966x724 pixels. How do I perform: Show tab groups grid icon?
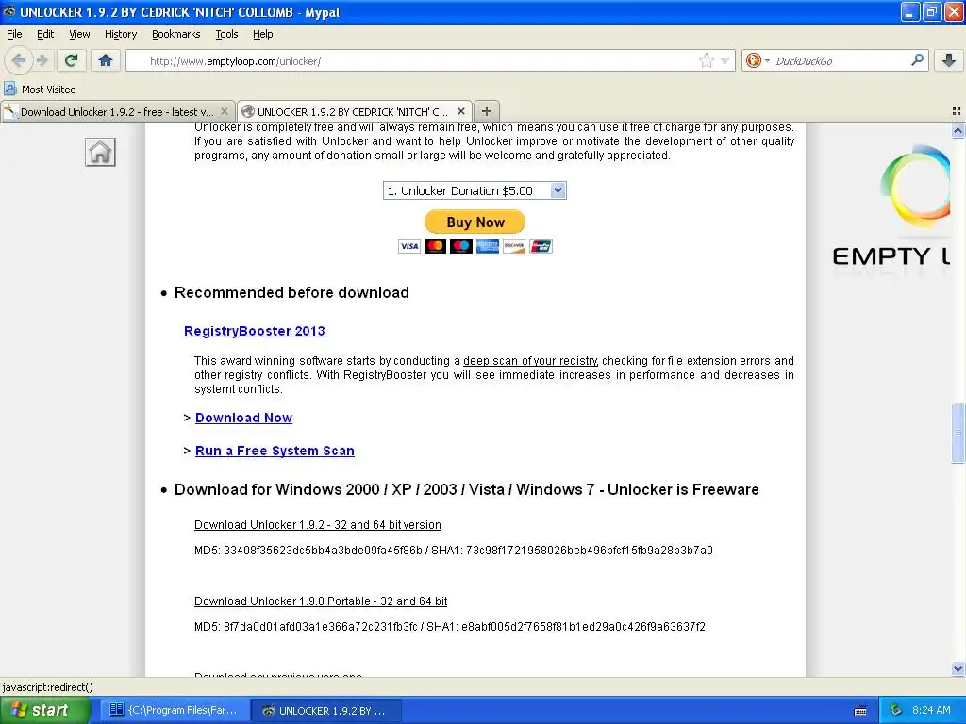pos(957,111)
